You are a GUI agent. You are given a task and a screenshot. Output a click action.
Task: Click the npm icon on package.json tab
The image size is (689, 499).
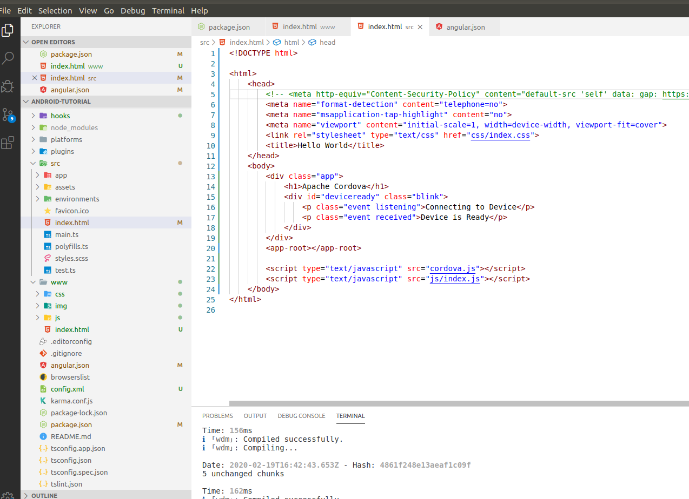(x=201, y=27)
